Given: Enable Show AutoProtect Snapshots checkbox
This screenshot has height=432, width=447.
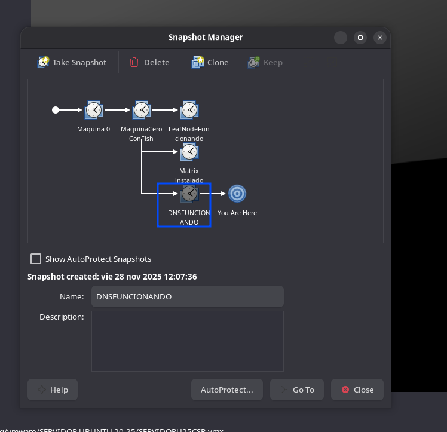Looking at the screenshot, I should pos(36,259).
